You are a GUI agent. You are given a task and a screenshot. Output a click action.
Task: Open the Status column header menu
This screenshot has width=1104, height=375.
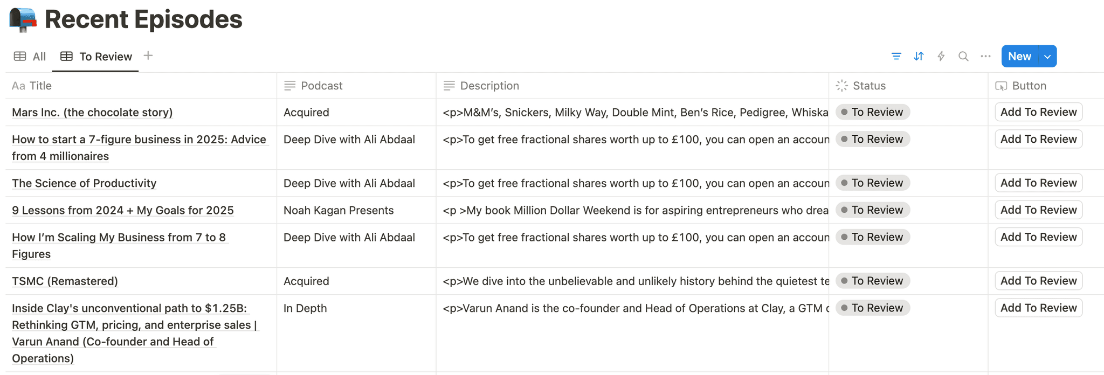click(869, 86)
